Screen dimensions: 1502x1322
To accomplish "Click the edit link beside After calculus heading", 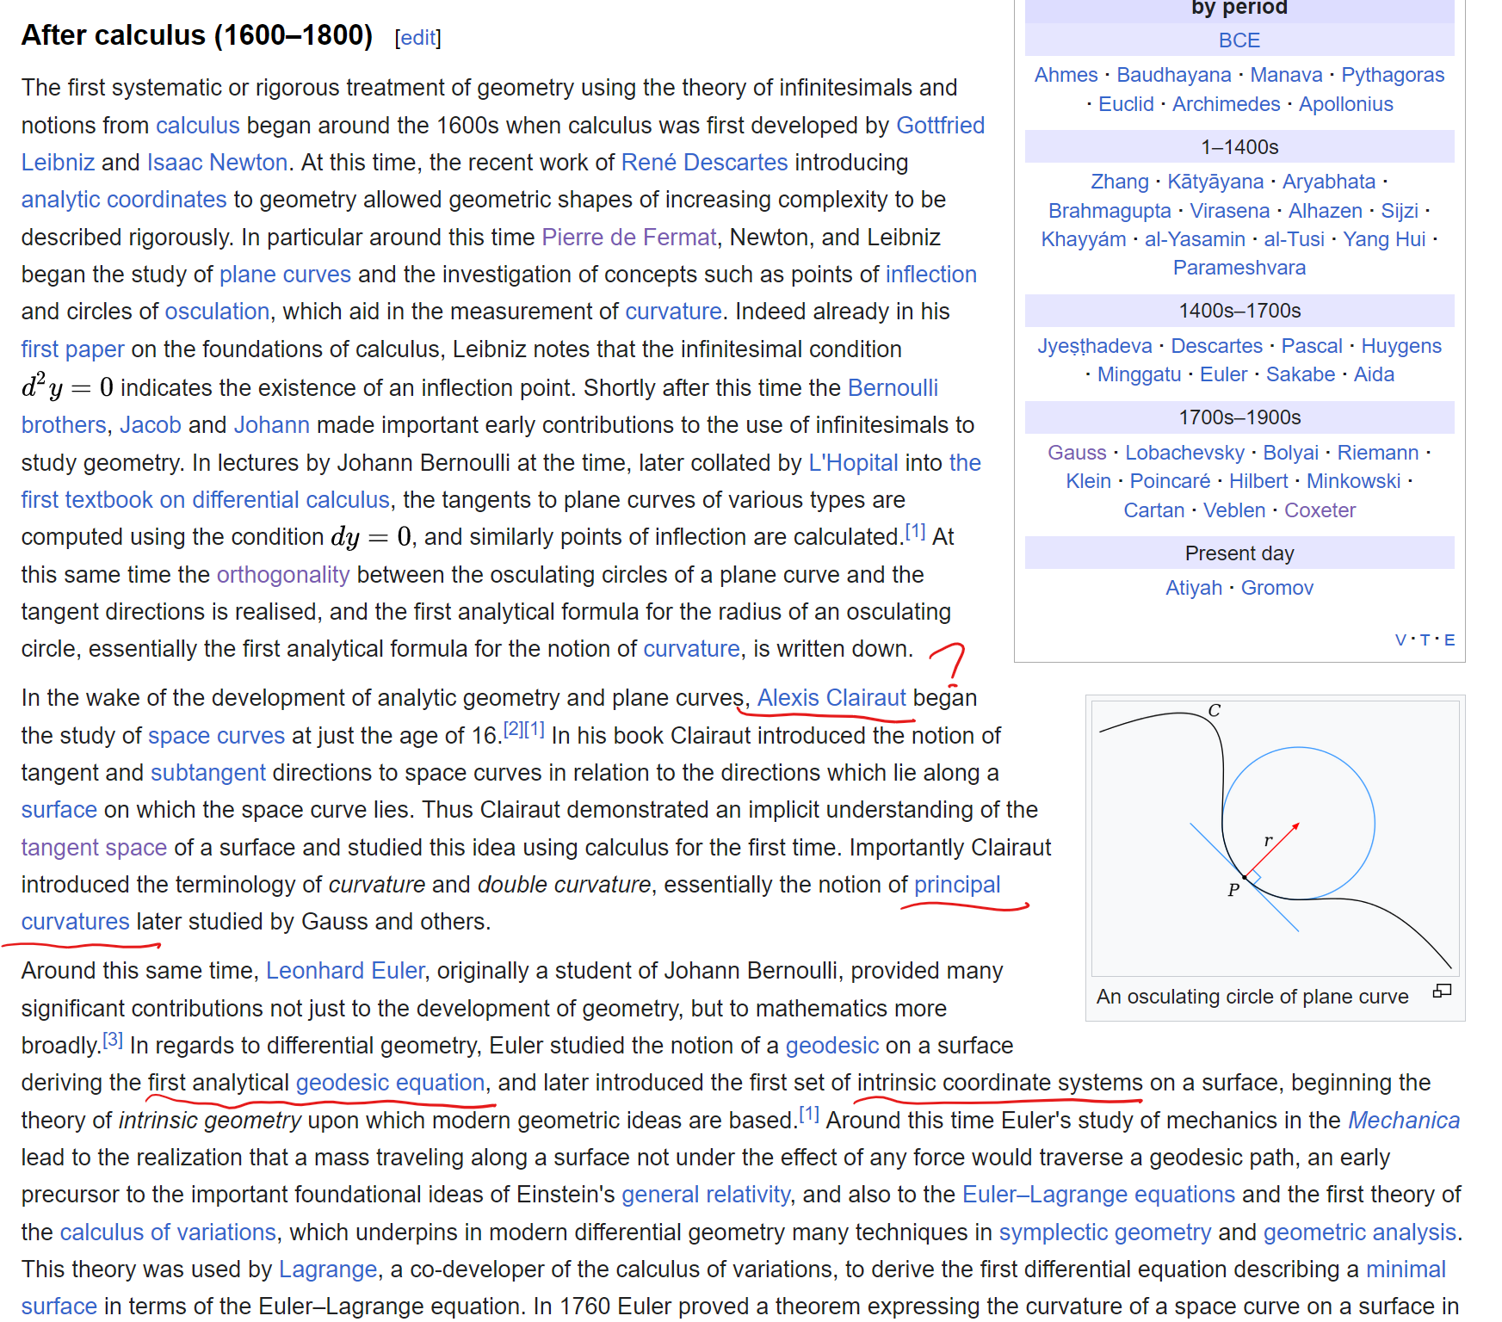I will tap(417, 38).
